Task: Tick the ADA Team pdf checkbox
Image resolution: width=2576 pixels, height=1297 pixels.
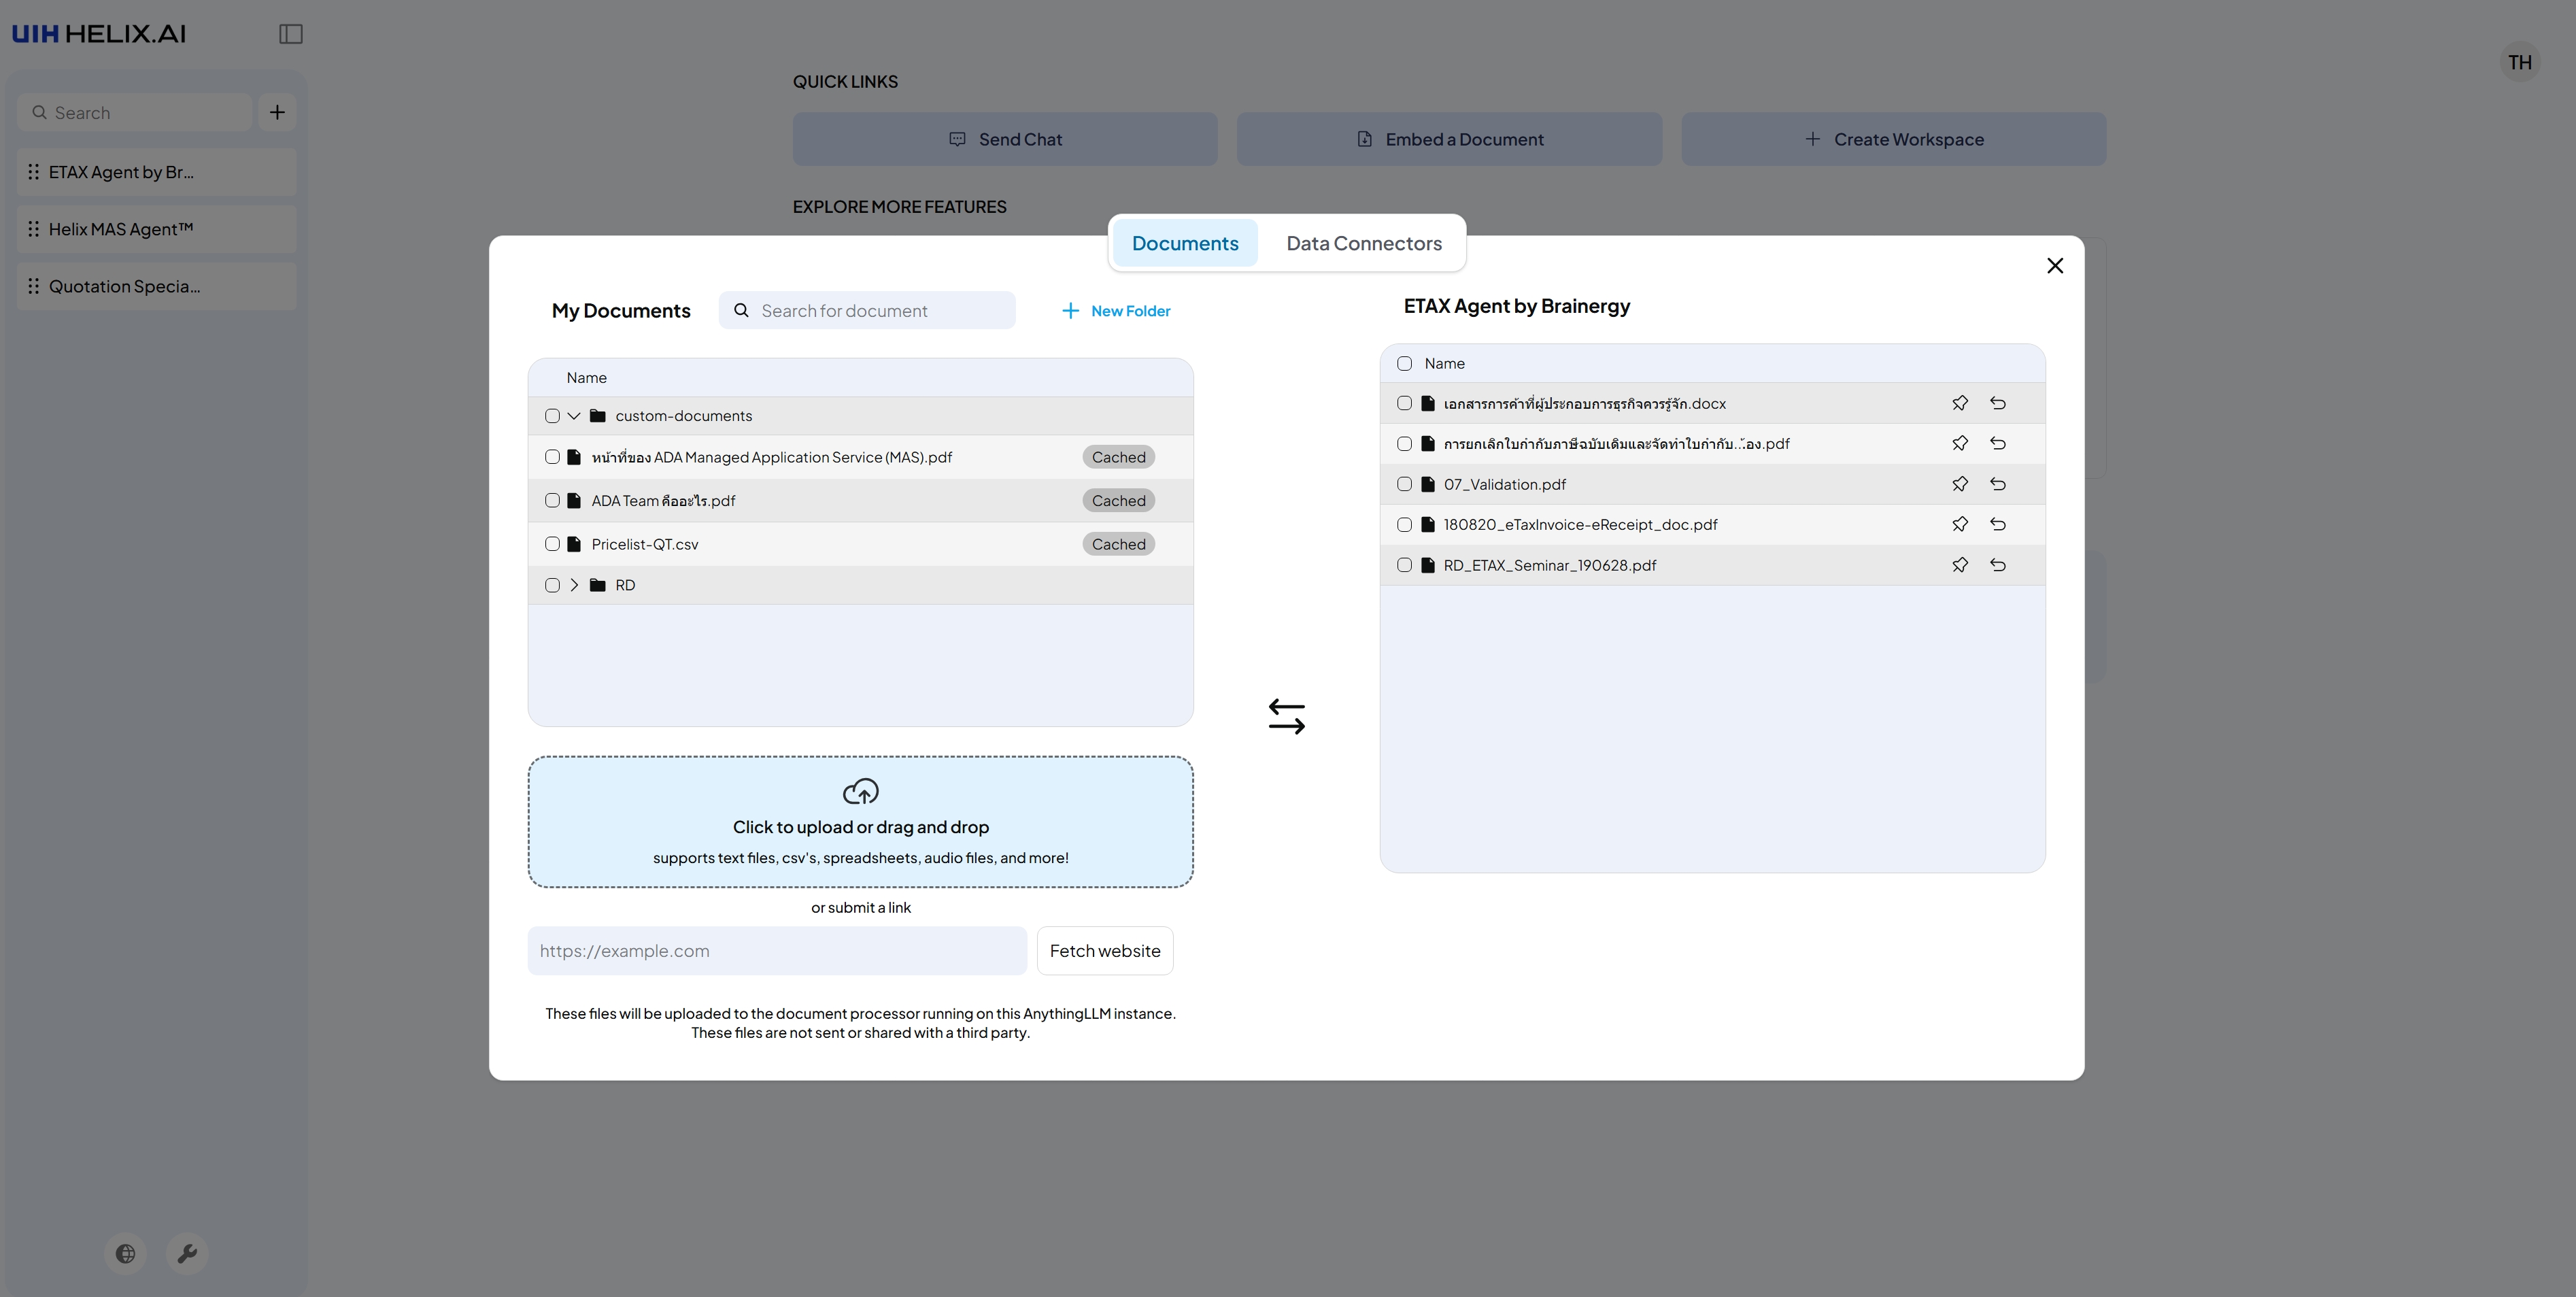Action: 552,500
